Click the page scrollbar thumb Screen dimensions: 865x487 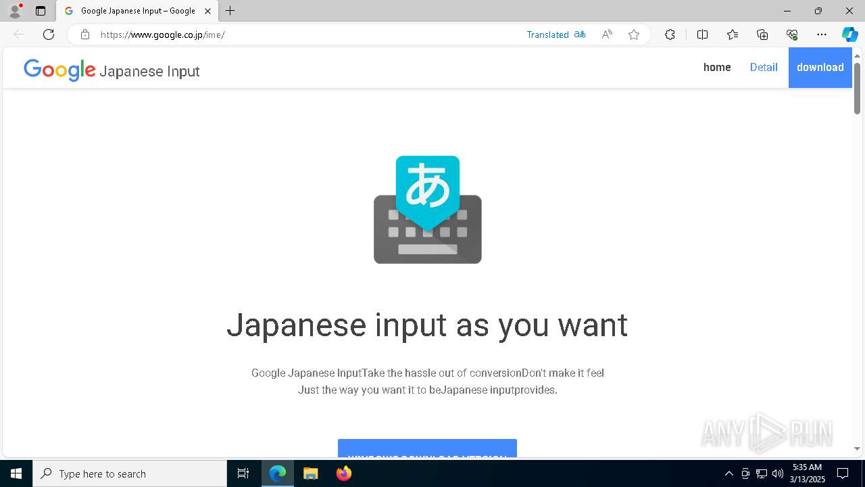(x=857, y=88)
